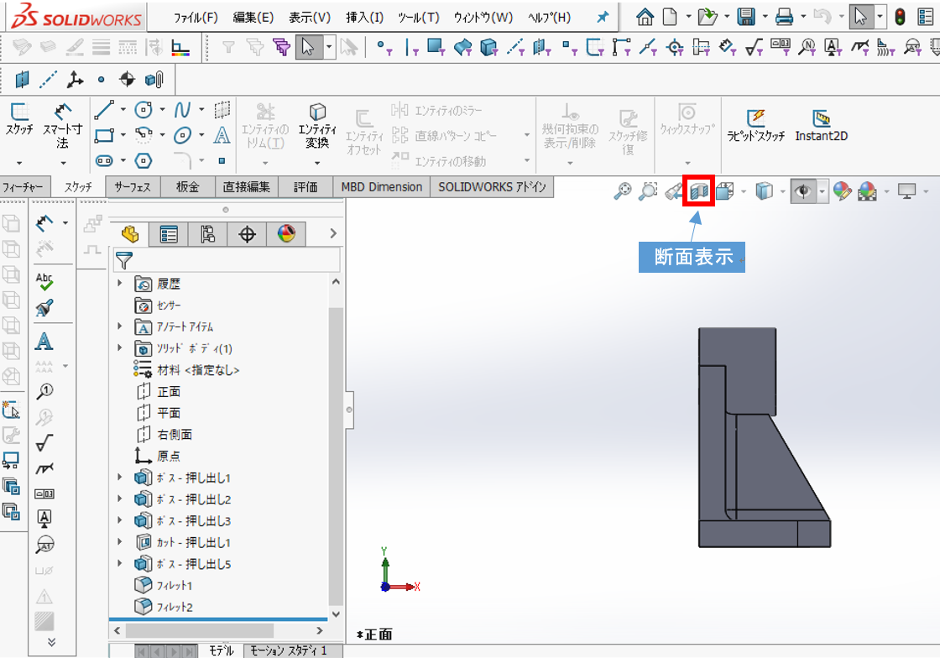Toggle Instant2D mode
The width and height of the screenshot is (940, 658).
pos(821,118)
